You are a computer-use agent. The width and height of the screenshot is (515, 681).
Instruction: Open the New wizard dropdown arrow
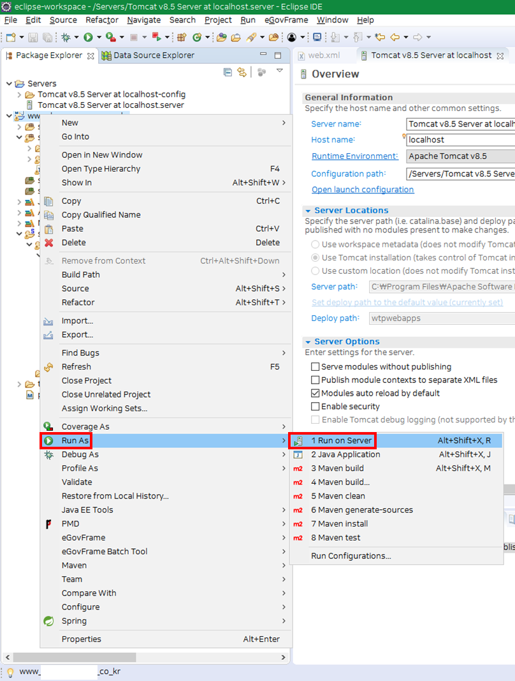point(21,38)
